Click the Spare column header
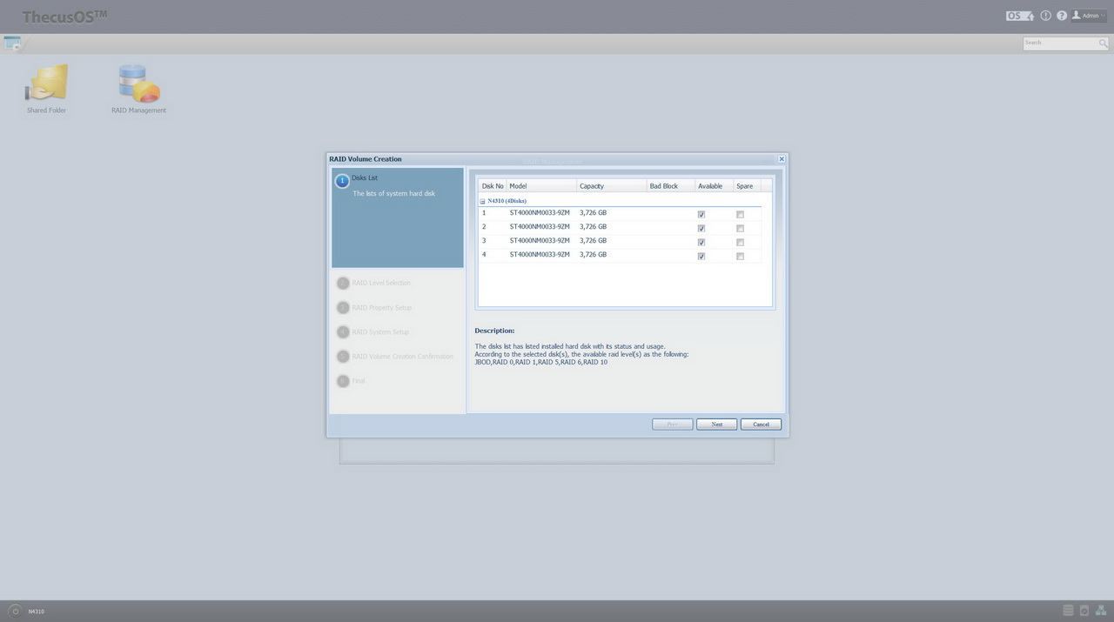 pos(747,186)
